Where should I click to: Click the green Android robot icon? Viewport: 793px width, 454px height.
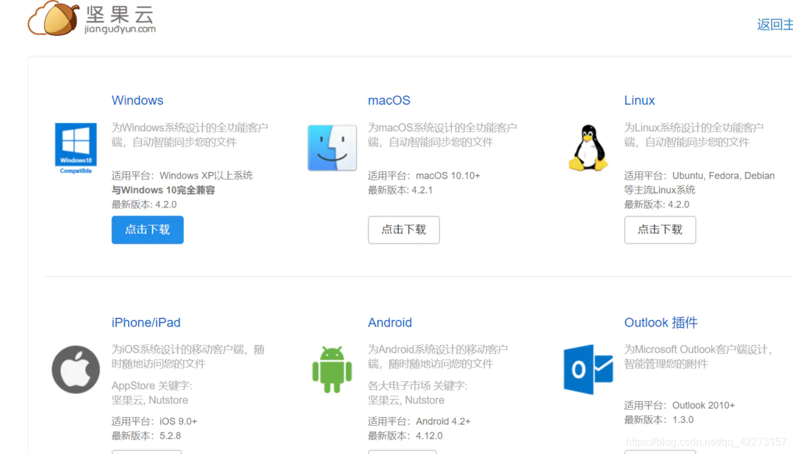point(332,369)
